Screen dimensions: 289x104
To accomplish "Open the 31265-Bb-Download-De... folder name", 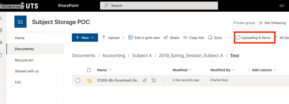I will click(118, 80).
